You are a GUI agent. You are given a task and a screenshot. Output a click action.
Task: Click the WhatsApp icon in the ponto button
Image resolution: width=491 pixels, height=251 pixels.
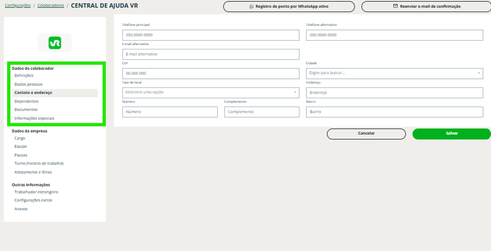251,7
